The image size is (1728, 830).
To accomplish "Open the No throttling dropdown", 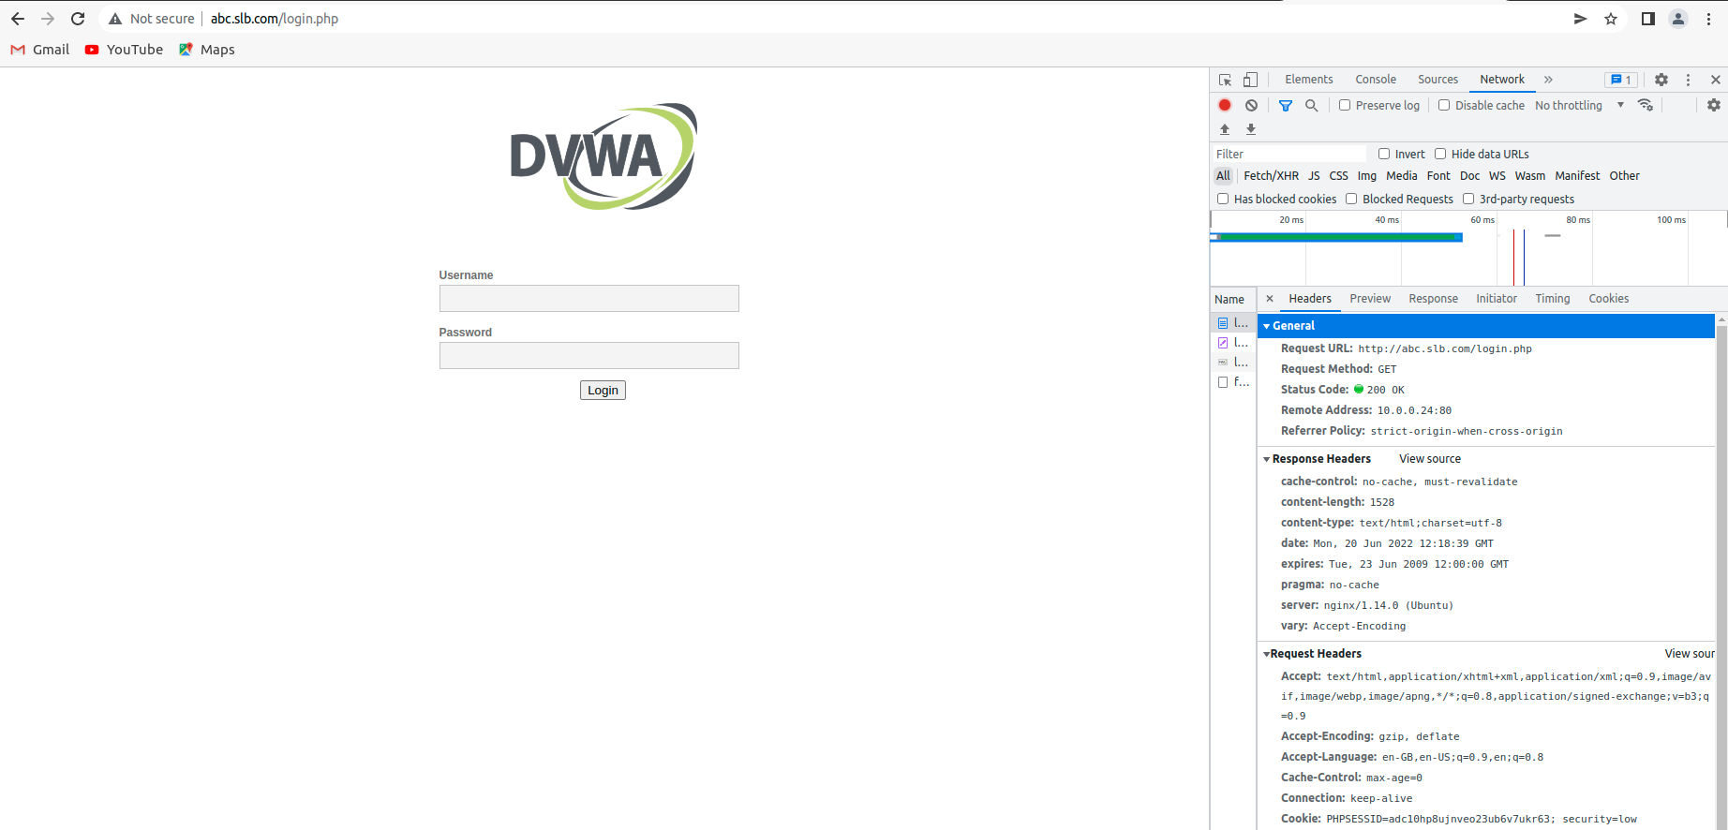I will coord(1579,105).
